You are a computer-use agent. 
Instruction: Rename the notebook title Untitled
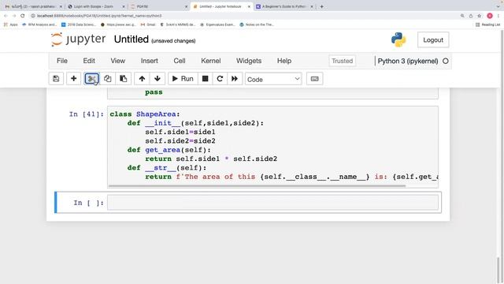click(132, 39)
